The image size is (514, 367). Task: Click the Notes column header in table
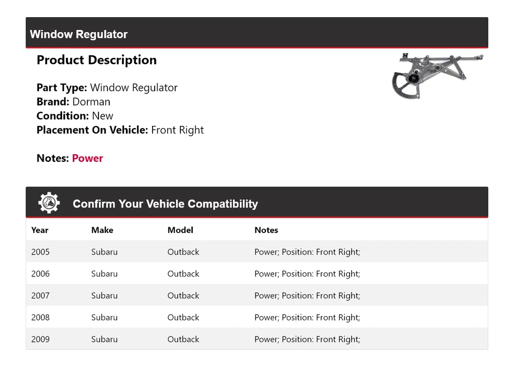[x=266, y=230]
